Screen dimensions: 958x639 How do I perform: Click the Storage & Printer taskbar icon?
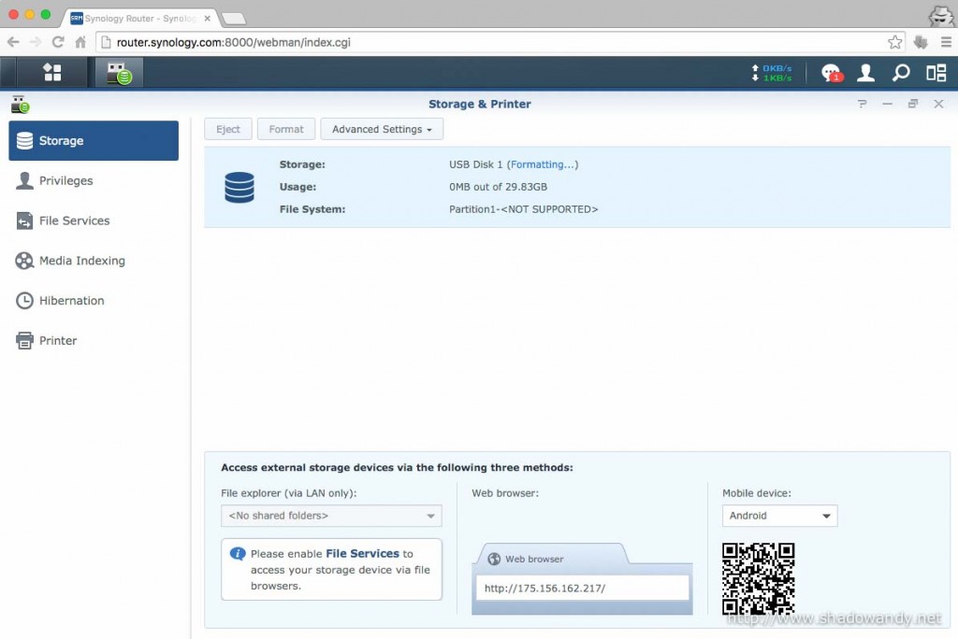pos(118,72)
